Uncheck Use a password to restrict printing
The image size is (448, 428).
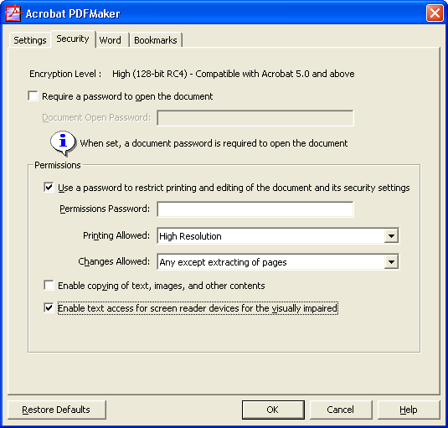[x=49, y=188]
